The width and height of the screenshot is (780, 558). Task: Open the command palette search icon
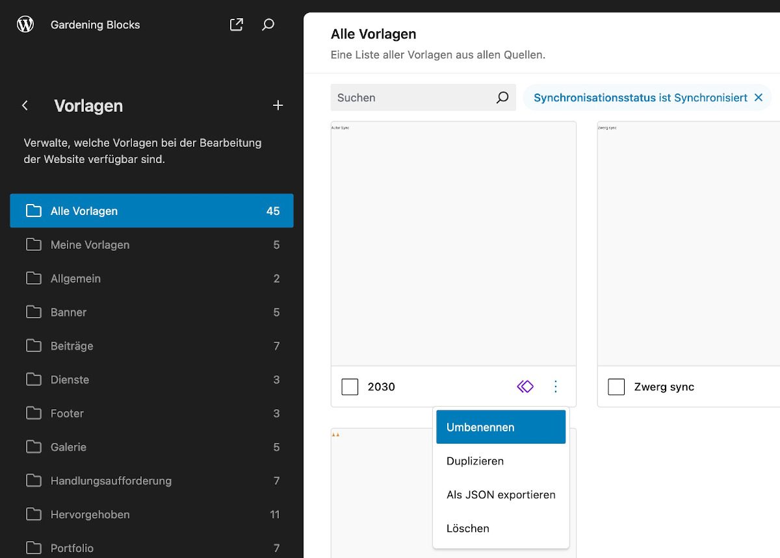(x=268, y=25)
